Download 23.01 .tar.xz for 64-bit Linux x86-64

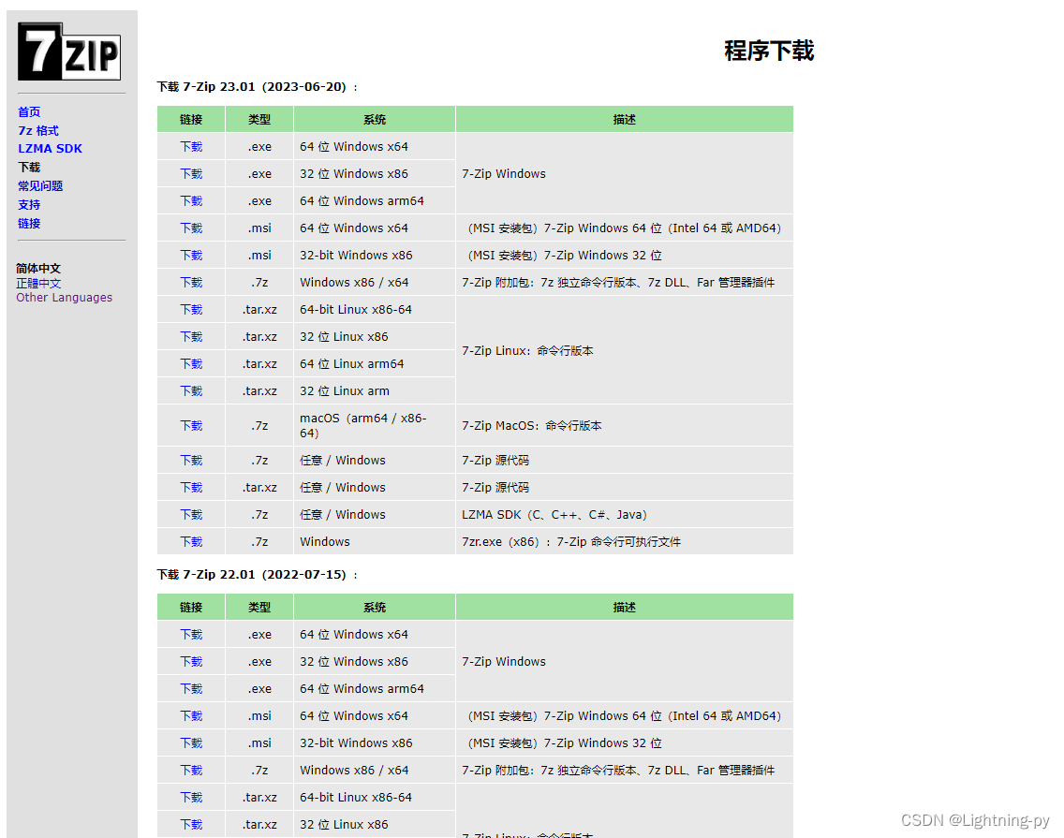[191, 309]
